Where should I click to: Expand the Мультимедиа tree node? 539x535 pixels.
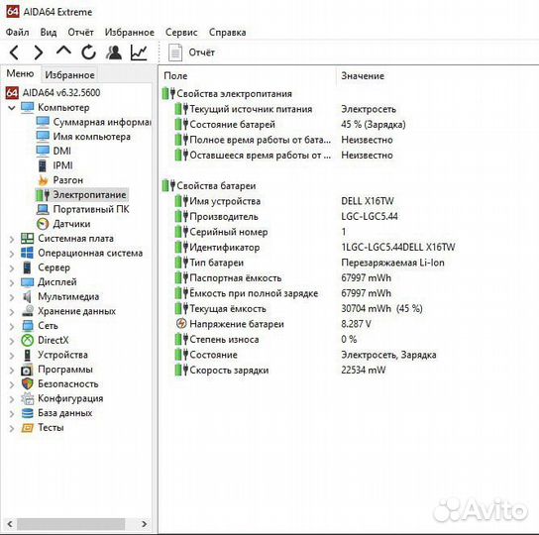[12, 297]
